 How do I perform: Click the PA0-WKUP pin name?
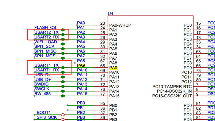pyautogui.click(x=120, y=25)
